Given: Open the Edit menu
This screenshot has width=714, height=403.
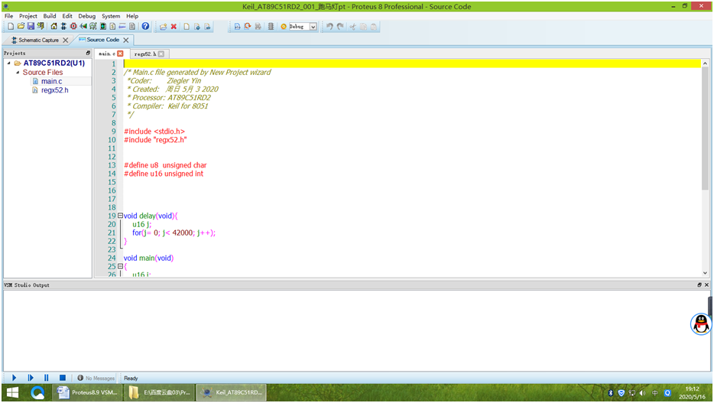Looking at the screenshot, I should pyautogui.click(x=67, y=16).
